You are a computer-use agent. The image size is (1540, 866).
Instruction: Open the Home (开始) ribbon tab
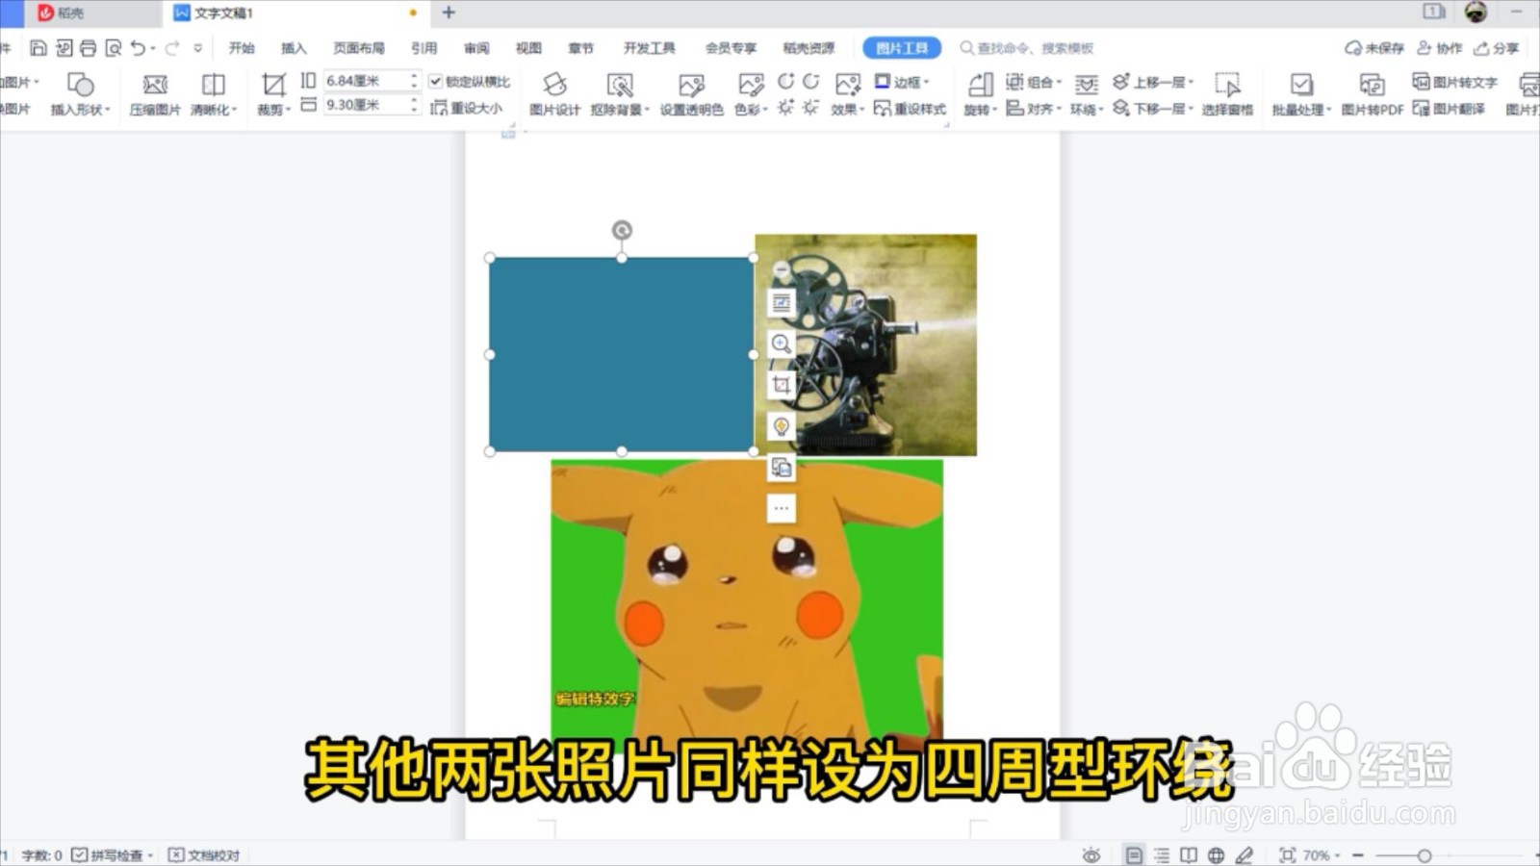[242, 47]
